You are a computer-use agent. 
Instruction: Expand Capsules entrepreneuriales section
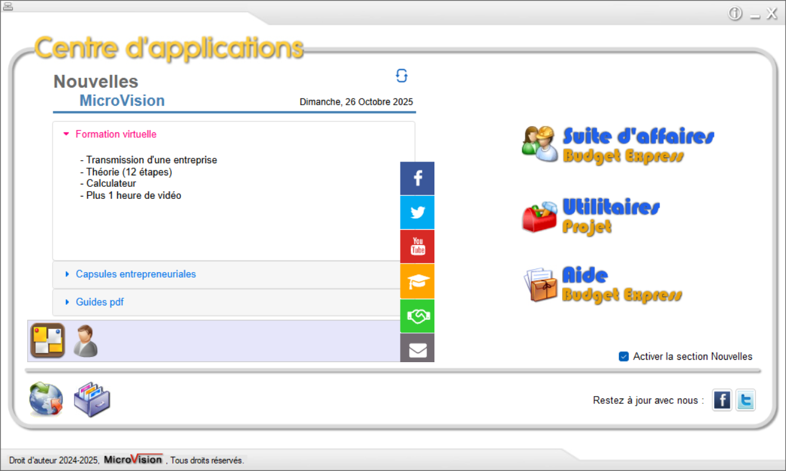point(136,274)
